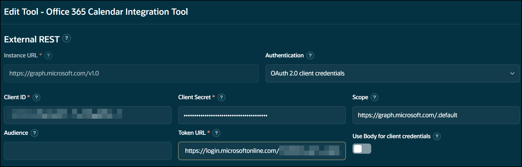Open the Authentication dropdown

(392, 73)
